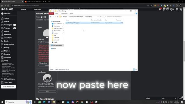Bookmark the page with the star icon
Viewport: 185px width, 104px height.
pyautogui.click(x=151, y=5)
